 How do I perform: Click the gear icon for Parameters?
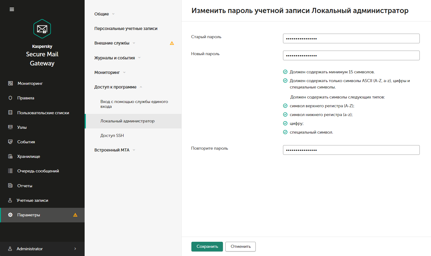(10, 215)
